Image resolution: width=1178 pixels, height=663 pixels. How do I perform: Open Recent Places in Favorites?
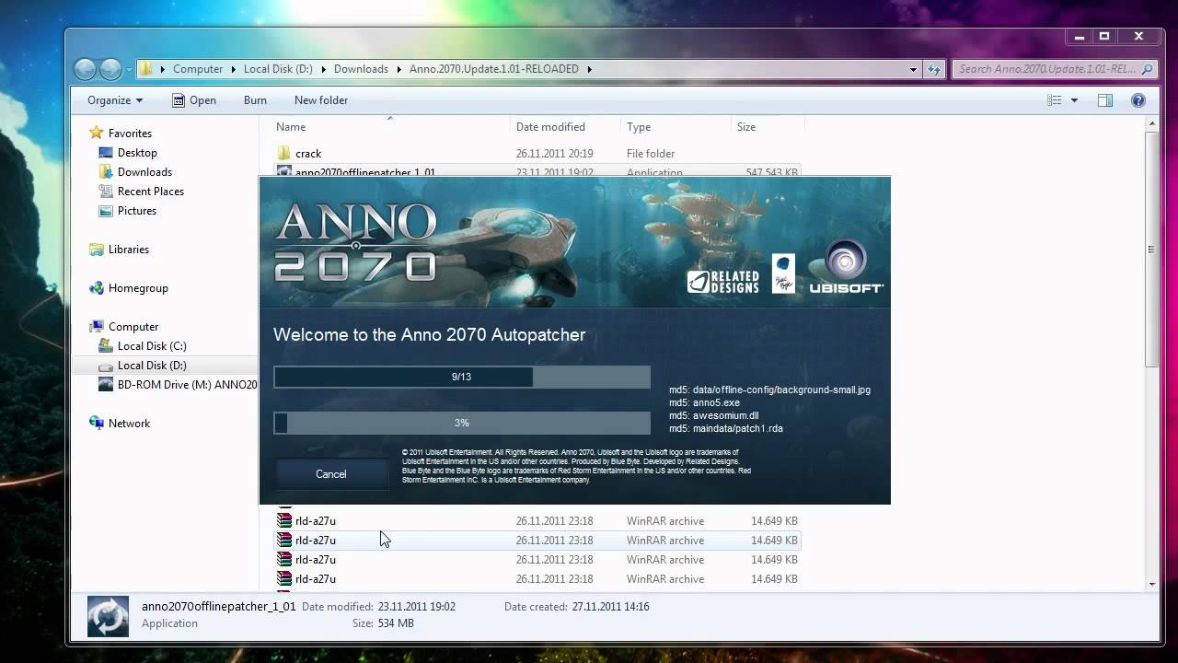[x=151, y=192]
